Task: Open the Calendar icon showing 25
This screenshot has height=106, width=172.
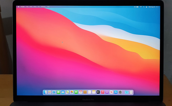Action: click(81, 92)
